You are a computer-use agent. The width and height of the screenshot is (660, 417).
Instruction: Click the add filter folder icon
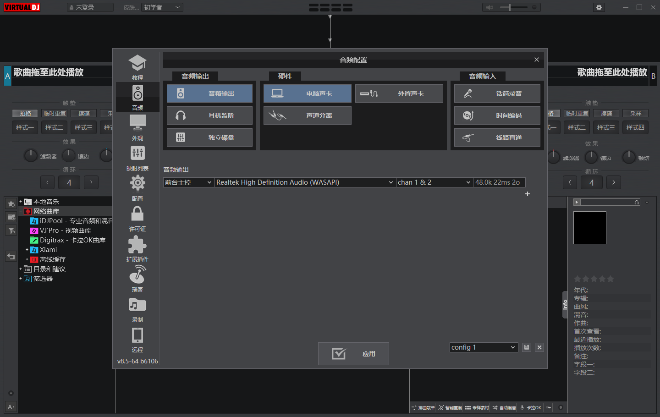pos(11,230)
